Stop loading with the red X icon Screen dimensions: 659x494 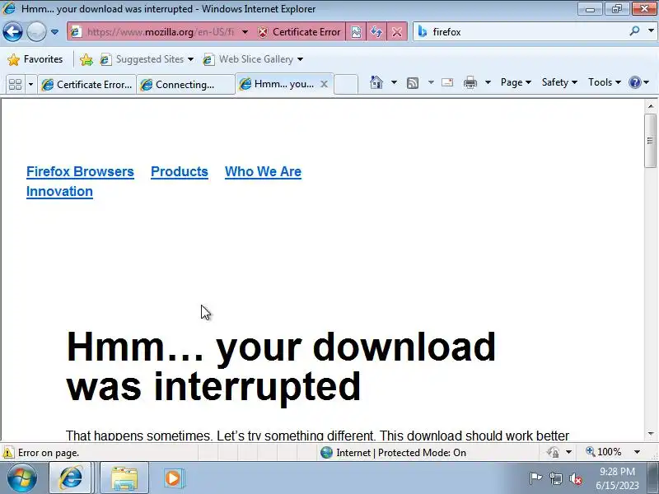click(397, 32)
